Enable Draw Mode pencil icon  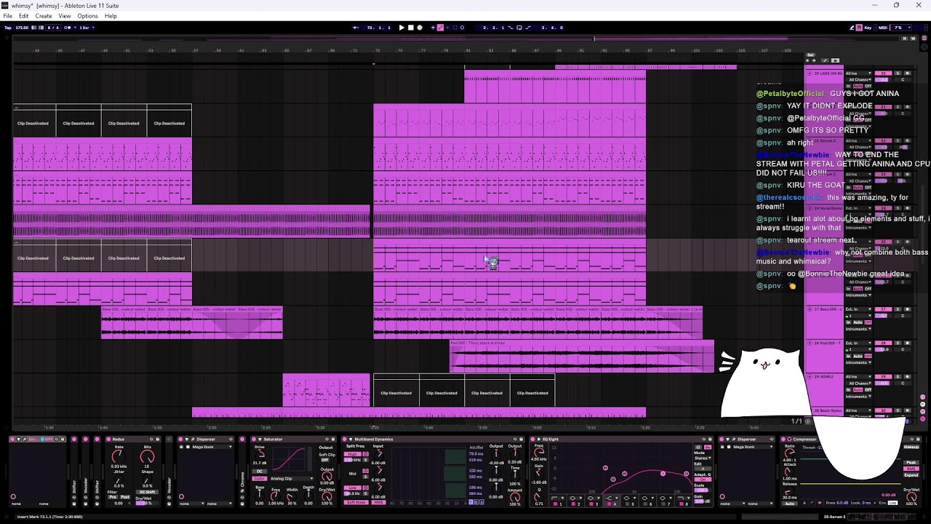click(x=852, y=28)
